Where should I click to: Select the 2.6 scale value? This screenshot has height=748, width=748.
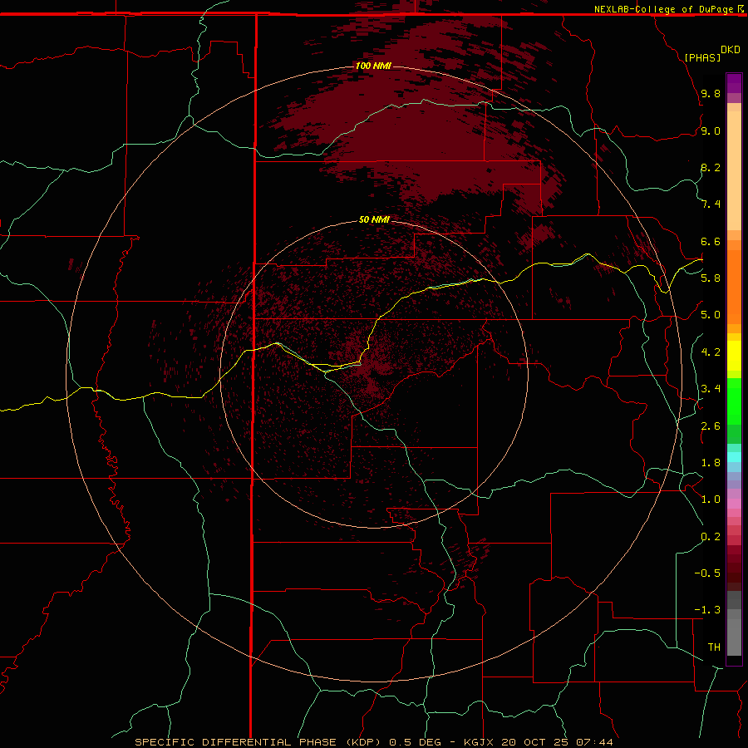pos(711,426)
